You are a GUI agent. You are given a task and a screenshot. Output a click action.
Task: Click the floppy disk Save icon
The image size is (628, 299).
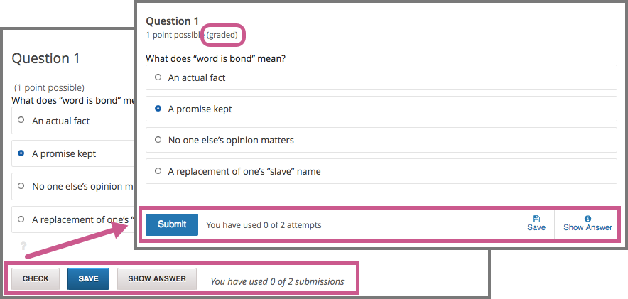point(536,219)
